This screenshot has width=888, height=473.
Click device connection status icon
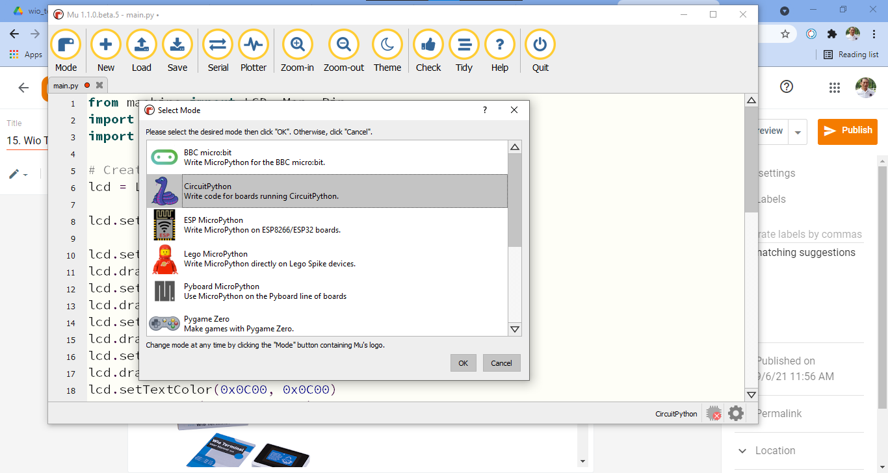714,413
